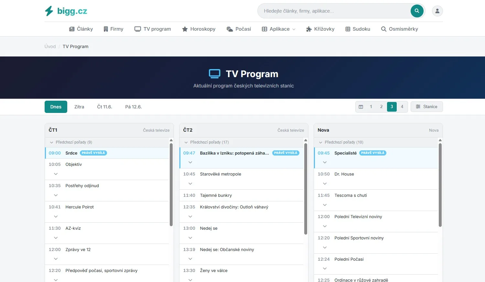This screenshot has height=282, width=485.
Task: Expand details chevron under Nedej se at 13:00
Action: pyautogui.click(x=190, y=238)
